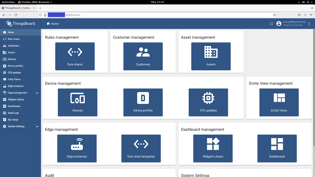Open the Device profiles card
The height and width of the screenshot is (177, 315).
coord(143,102)
